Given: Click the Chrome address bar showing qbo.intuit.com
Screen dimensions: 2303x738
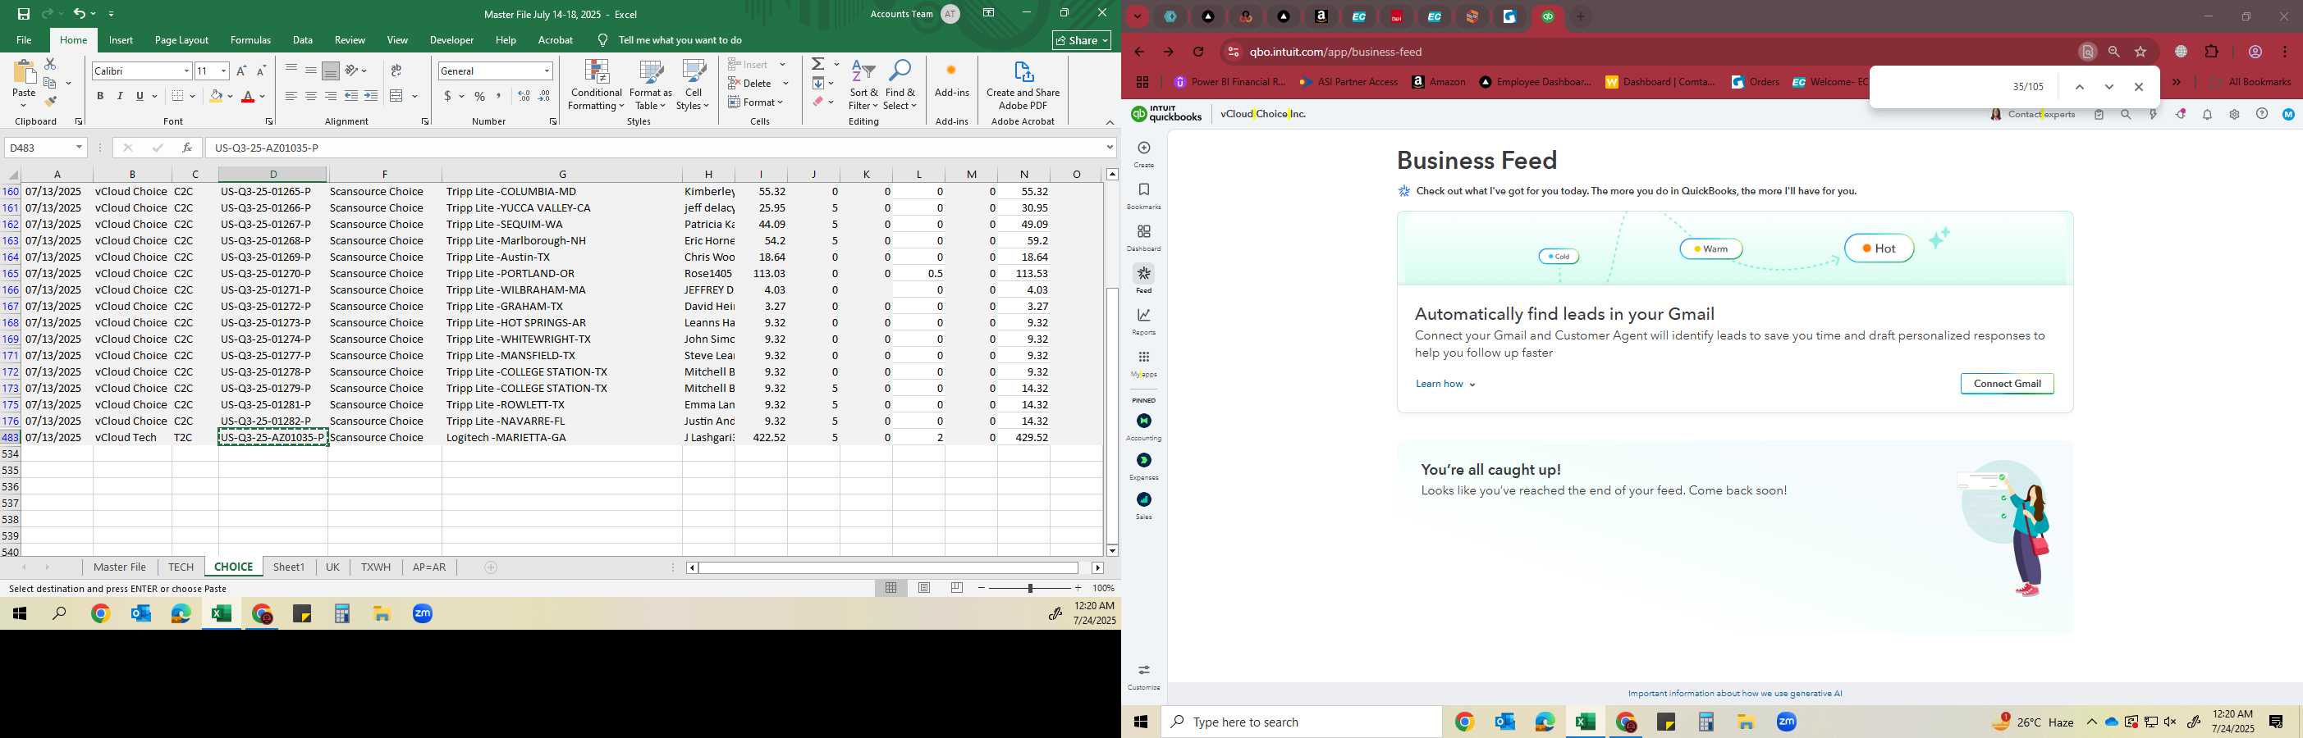Looking at the screenshot, I should (1654, 52).
